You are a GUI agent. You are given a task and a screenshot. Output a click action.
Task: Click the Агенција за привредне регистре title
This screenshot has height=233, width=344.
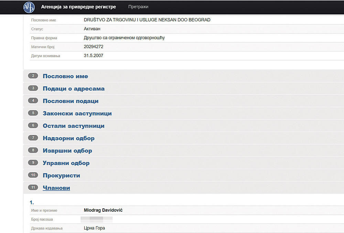[78, 7]
